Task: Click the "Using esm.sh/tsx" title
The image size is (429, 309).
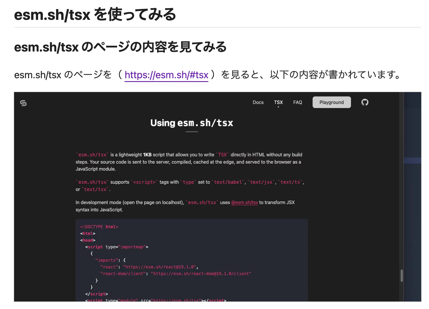Action: (191, 123)
